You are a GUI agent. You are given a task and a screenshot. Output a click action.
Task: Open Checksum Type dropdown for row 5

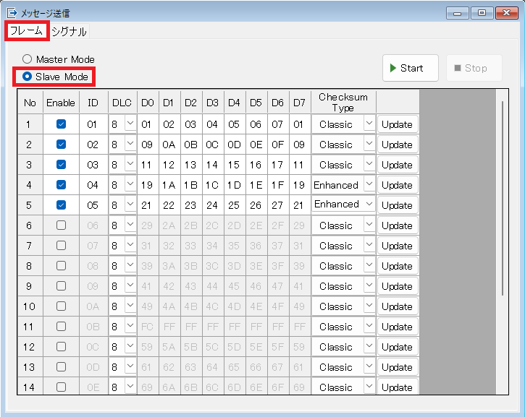pos(369,204)
